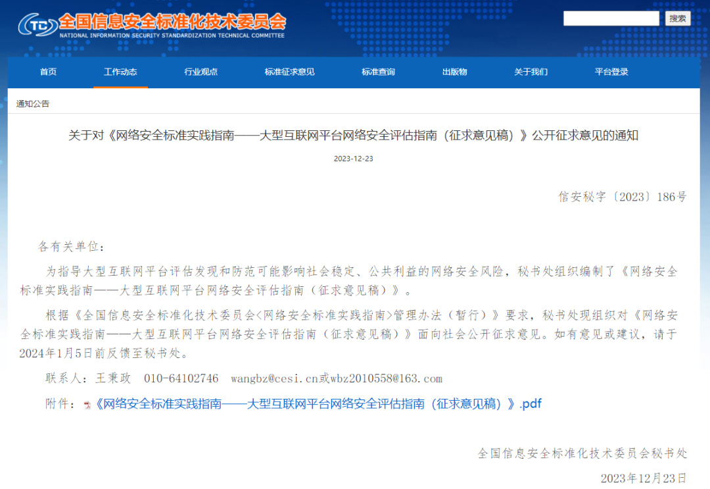Click the article headline 关于对《网络安全标准实践指南
Screen dimensions: 710x489
click(353, 135)
